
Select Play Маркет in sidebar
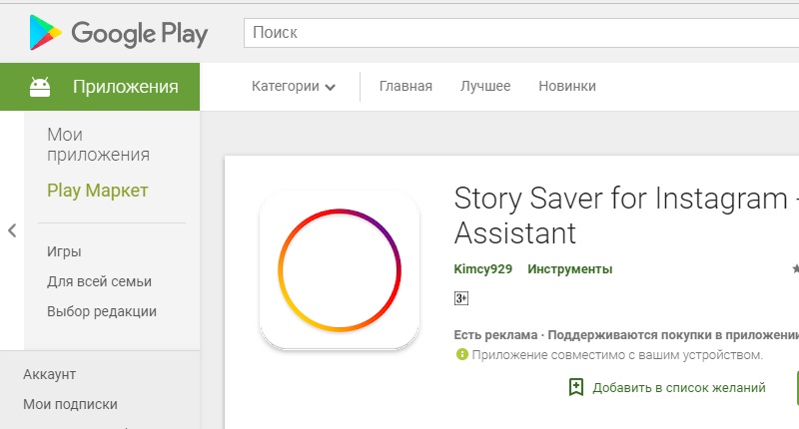97,191
